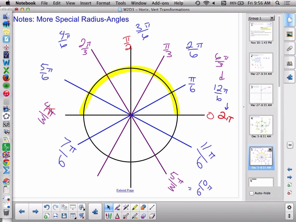Select page 3 thumbnail Mar 27-9:35 AM
Viewport: 296px width, 222px height.
(x=261, y=94)
